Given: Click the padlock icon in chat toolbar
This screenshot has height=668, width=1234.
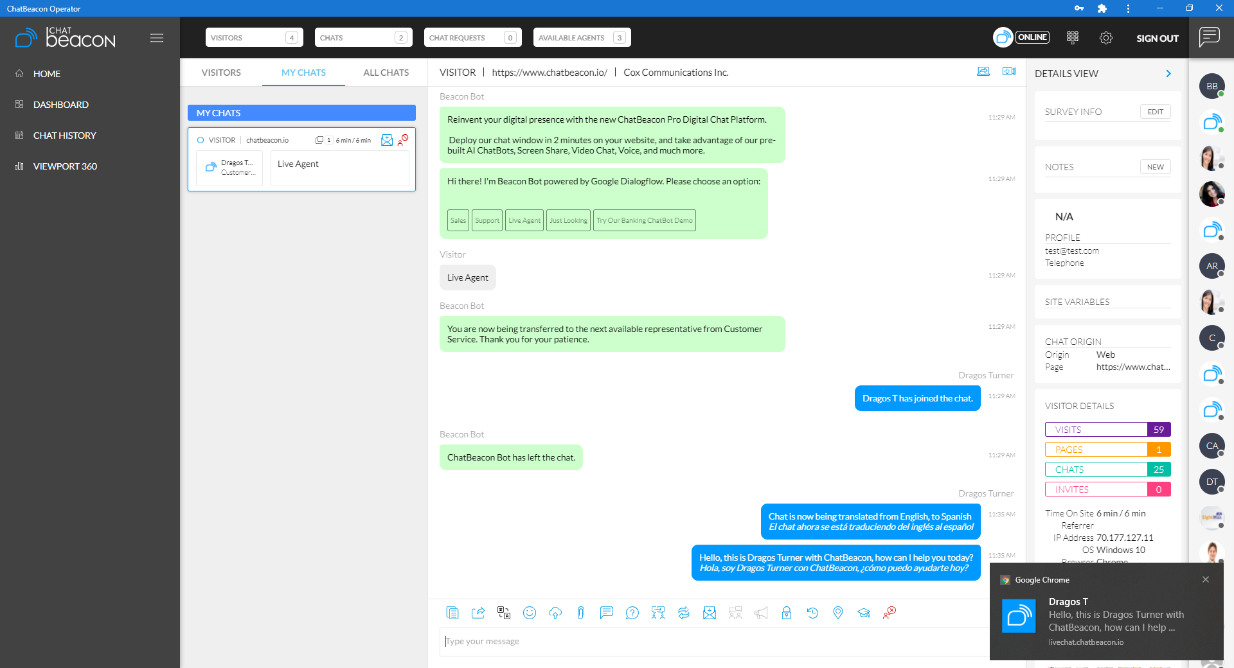Looking at the screenshot, I should click(786, 613).
